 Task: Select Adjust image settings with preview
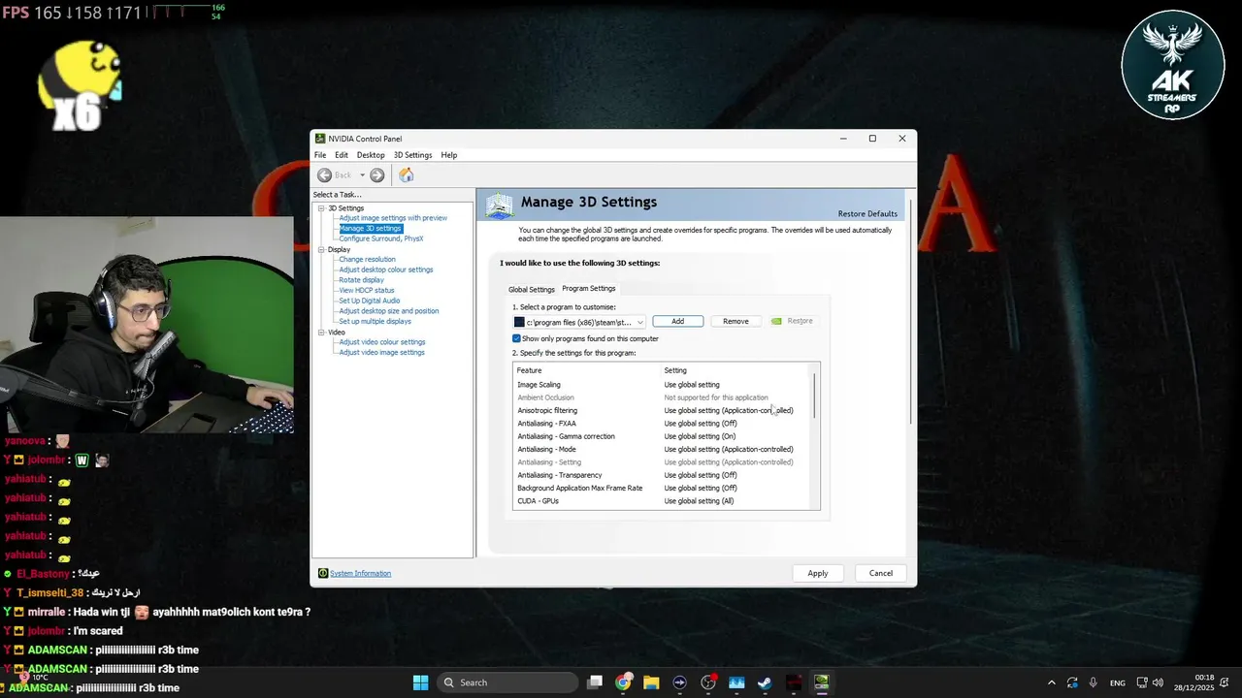tap(393, 218)
